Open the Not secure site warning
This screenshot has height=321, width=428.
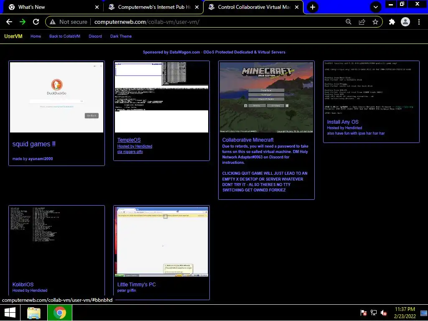tap(68, 22)
